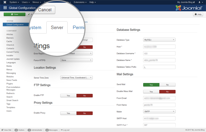Open the Extensions menu
Image resolution: width=206 pixels, height=132 pixels.
pyautogui.click(x=80, y=2)
